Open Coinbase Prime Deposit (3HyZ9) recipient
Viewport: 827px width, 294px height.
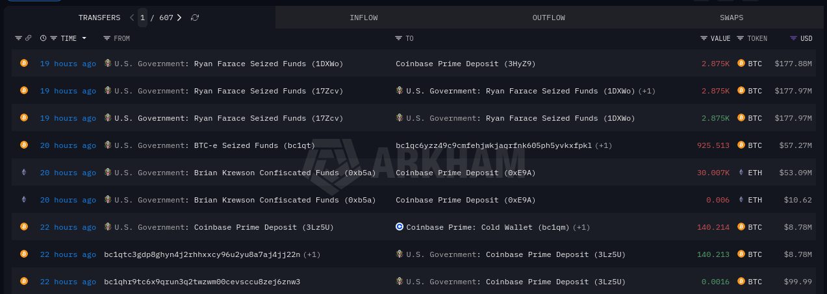466,64
